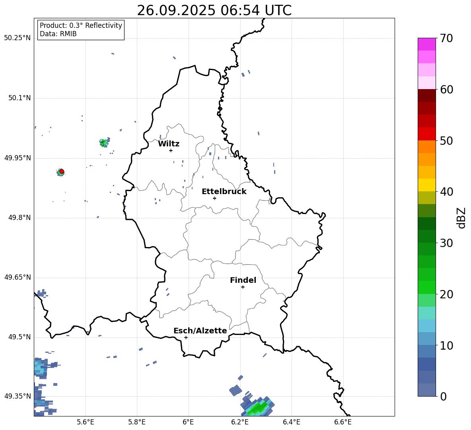Click the 49.35°N latitude label
This screenshot has width=471, height=430.
coord(18,396)
